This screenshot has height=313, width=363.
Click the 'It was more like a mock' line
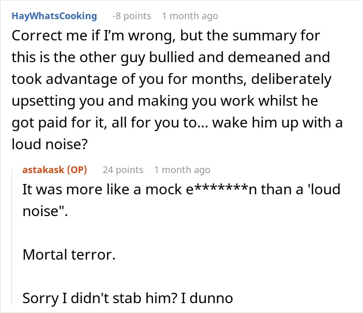tap(181, 189)
